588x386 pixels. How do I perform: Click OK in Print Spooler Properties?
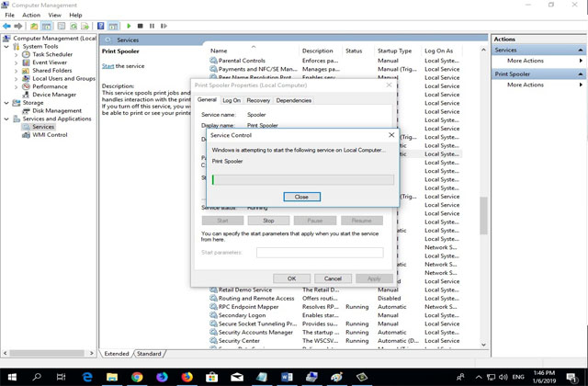pos(292,278)
